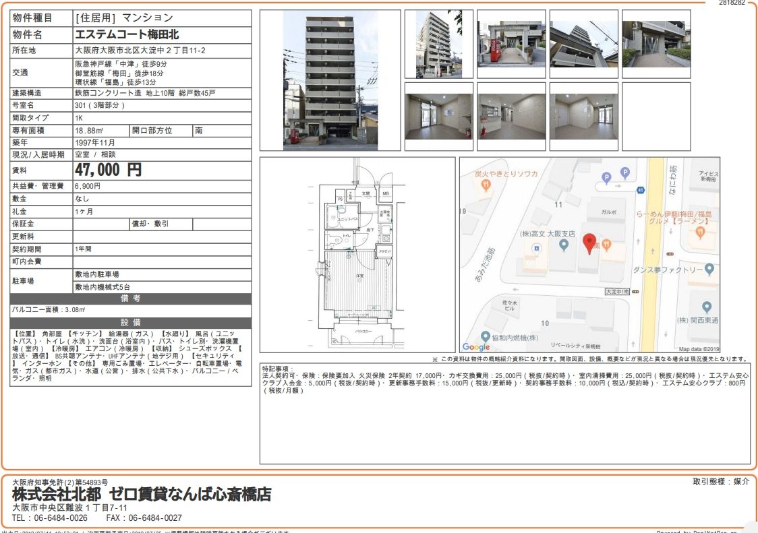The image size is (758, 533).
Task: Open the entrance approach photo with shrubs
Action: coord(656,44)
